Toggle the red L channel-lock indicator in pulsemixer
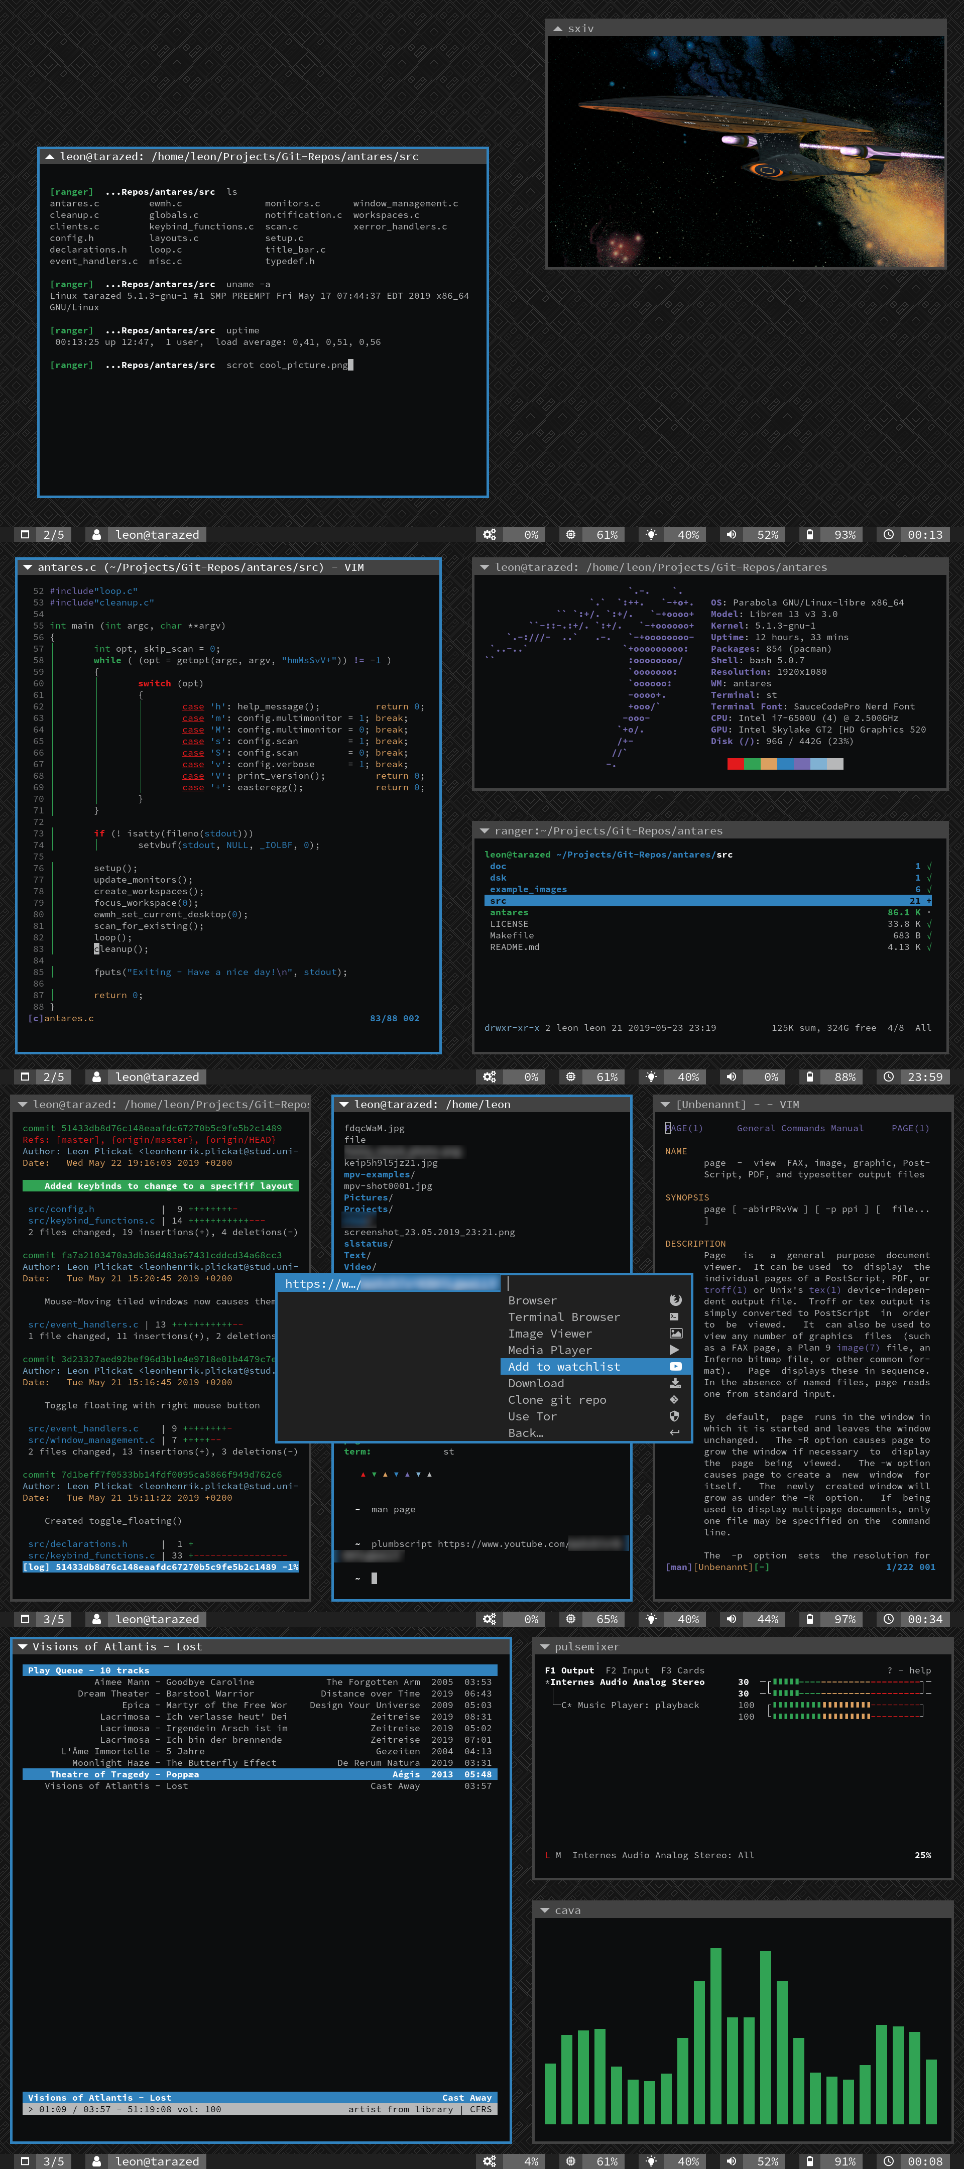The image size is (964, 2169). pos(547,1855)
